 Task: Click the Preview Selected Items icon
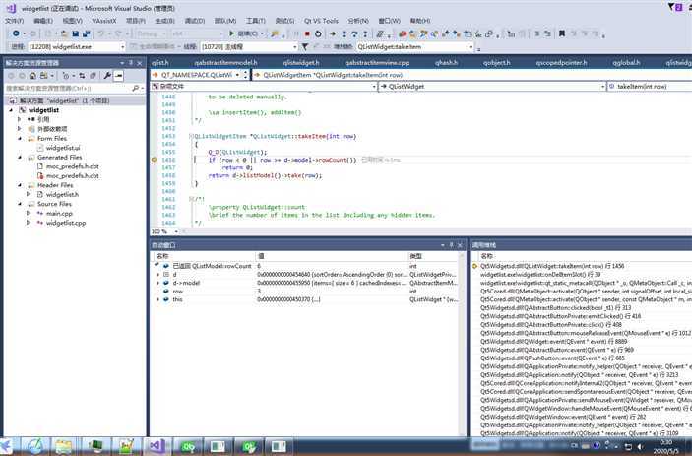click(118, 76)
